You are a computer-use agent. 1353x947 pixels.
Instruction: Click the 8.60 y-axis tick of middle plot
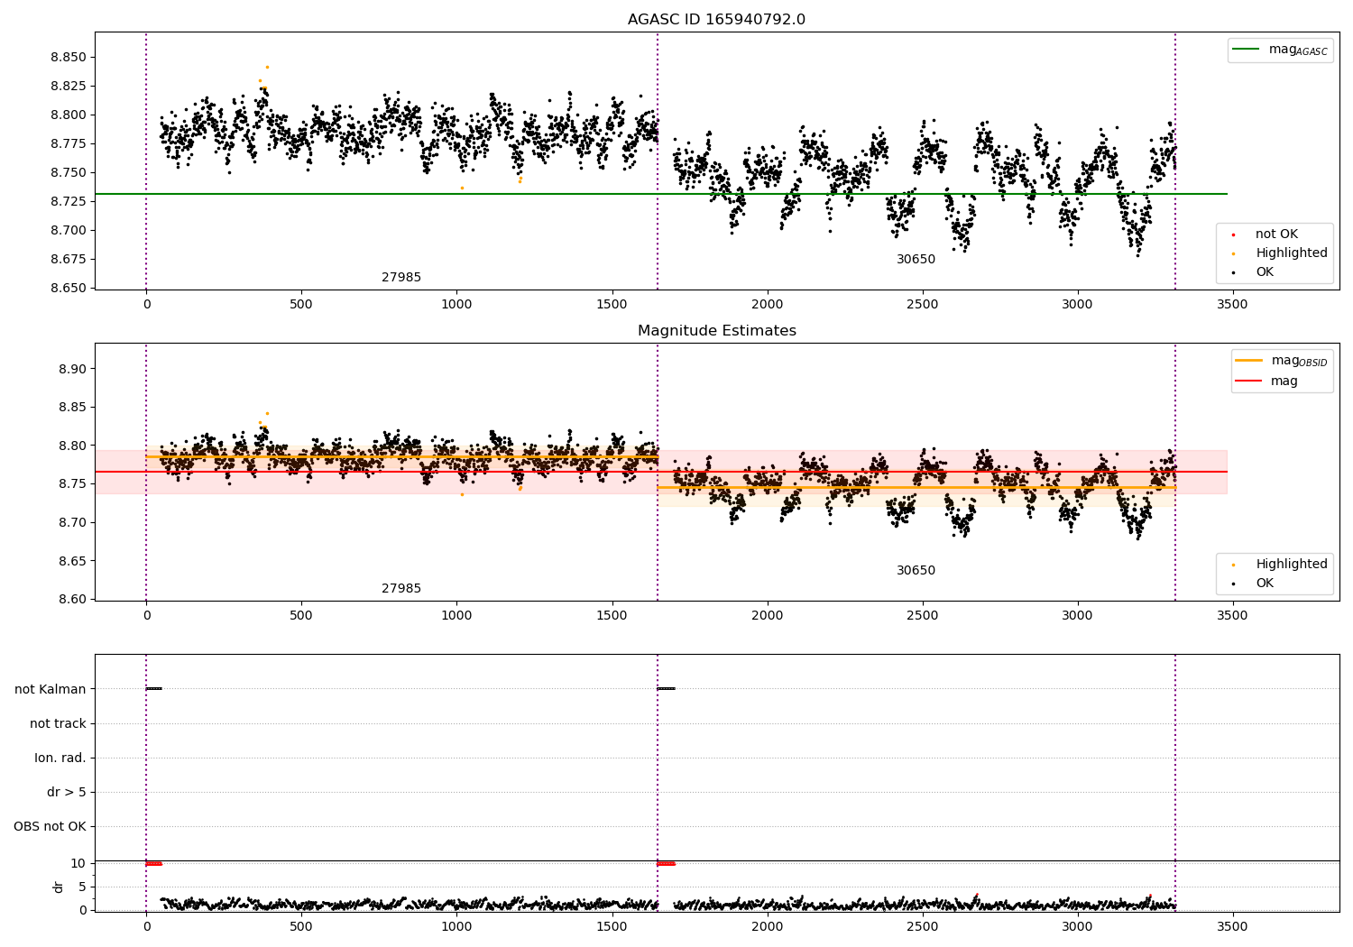point(73,599)
